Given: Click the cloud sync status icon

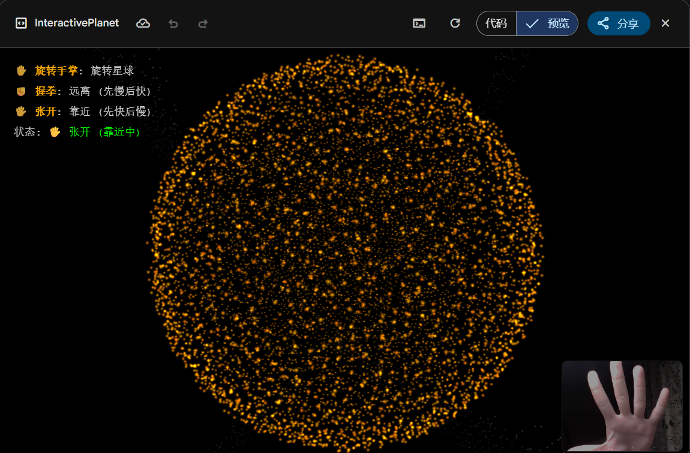Looking at the screenshot, I should click(x=143, y=23).
